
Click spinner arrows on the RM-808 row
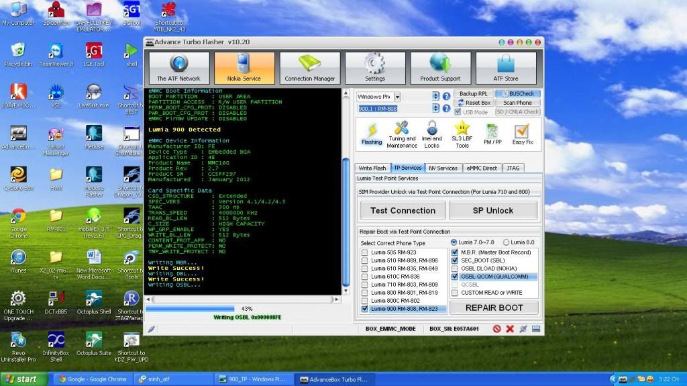(x=435, y=108)
